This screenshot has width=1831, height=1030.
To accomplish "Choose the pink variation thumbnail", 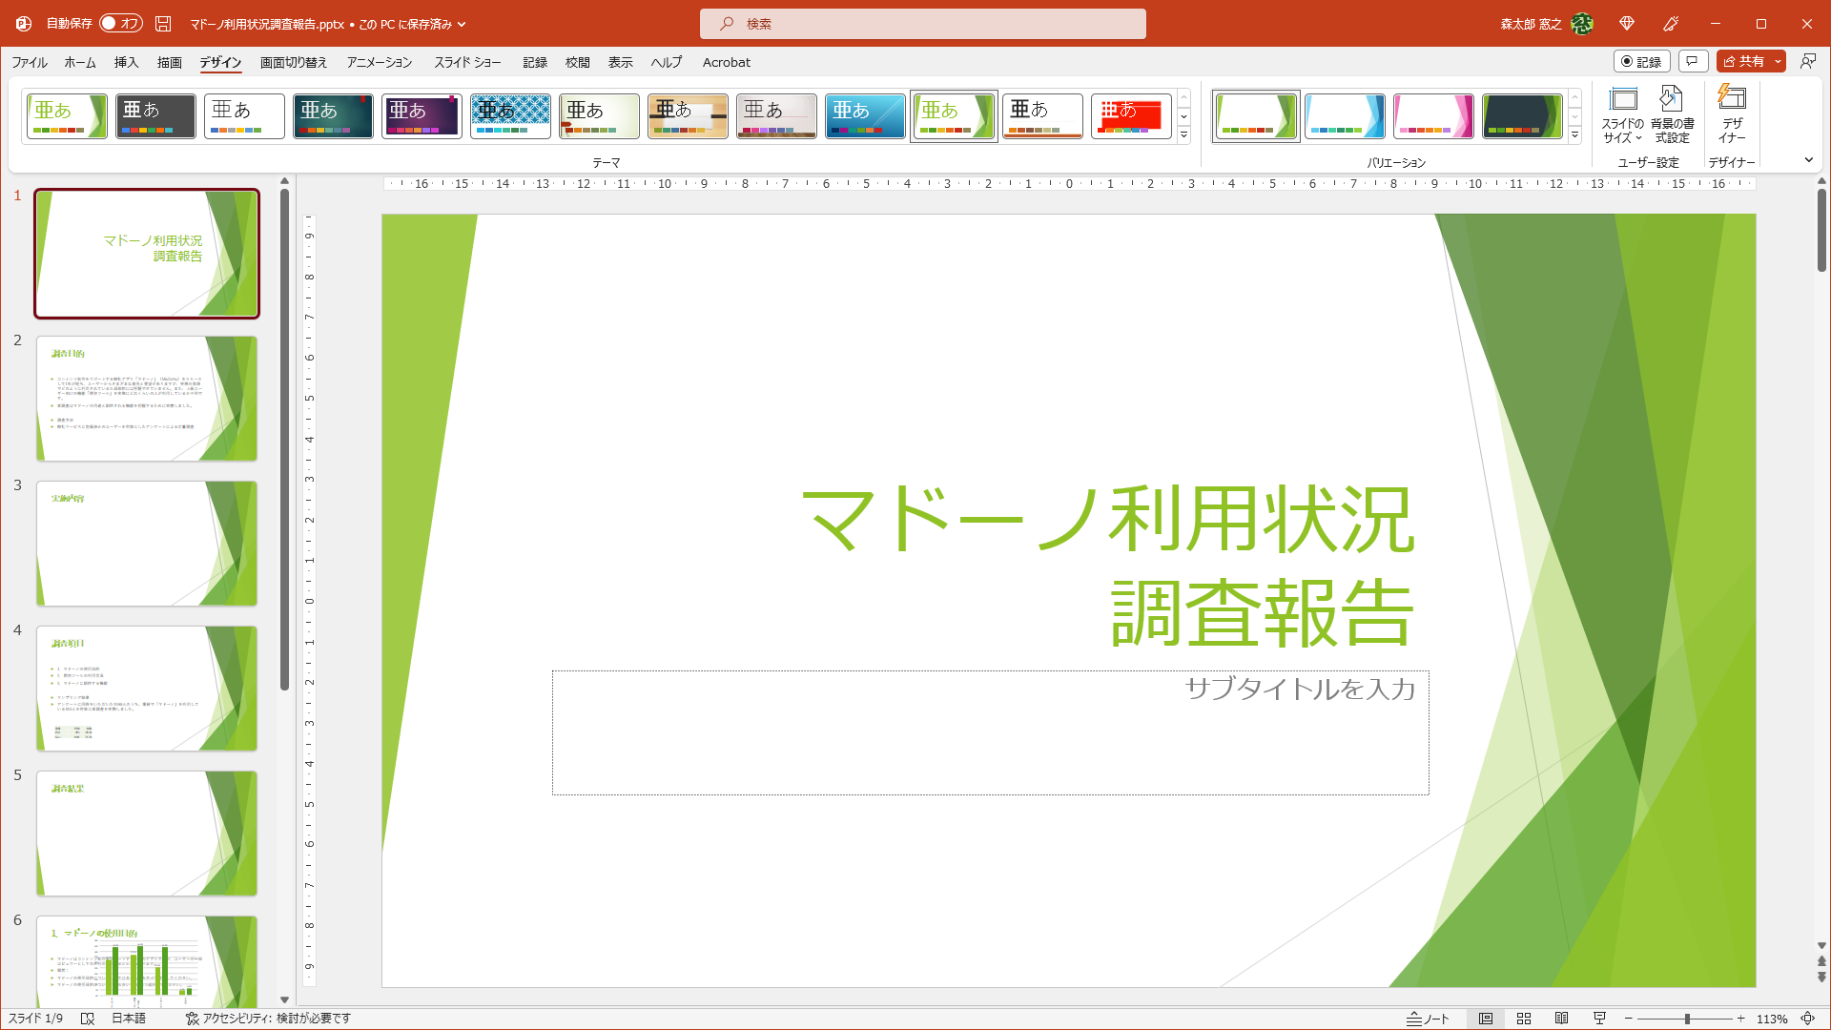I will (1433, 115).
